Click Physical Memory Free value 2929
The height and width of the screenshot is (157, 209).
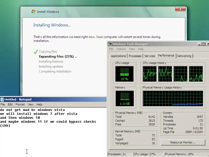(152, 124)
